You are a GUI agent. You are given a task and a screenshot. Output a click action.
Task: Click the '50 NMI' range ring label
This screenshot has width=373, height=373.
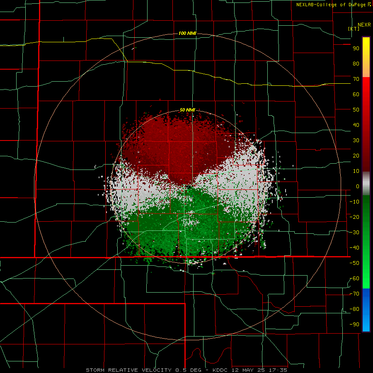pos(187,110)
